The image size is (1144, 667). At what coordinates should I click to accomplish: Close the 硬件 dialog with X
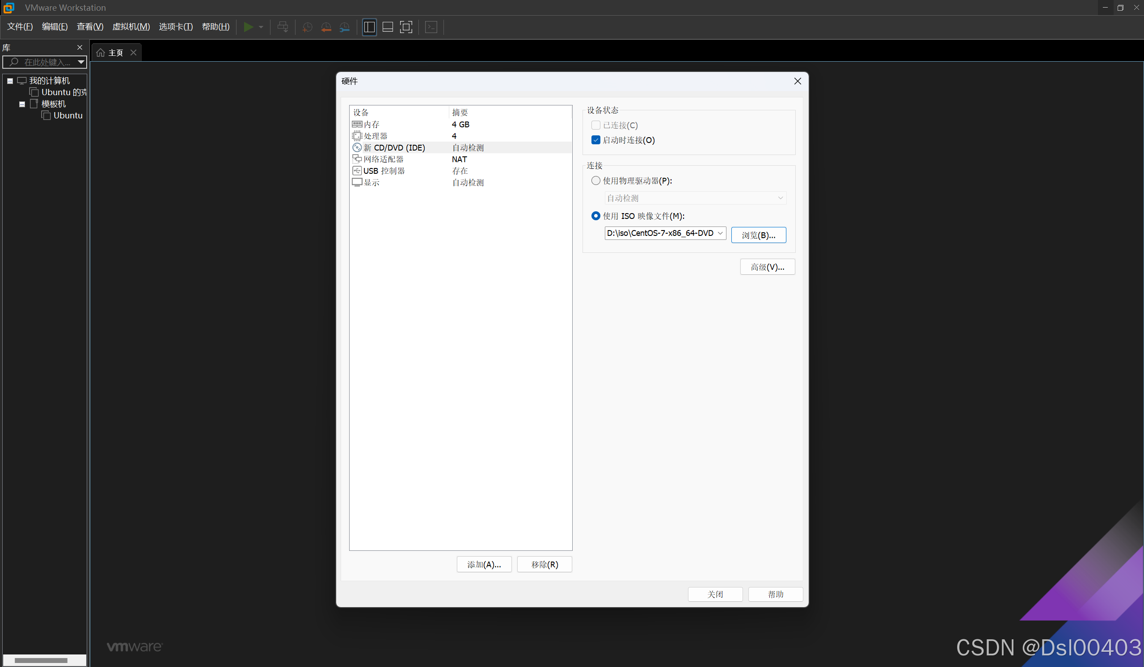click(x=798, y=81)
